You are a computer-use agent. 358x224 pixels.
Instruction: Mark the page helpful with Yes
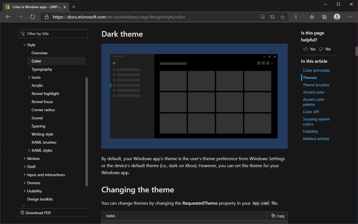tap(309, 49)
